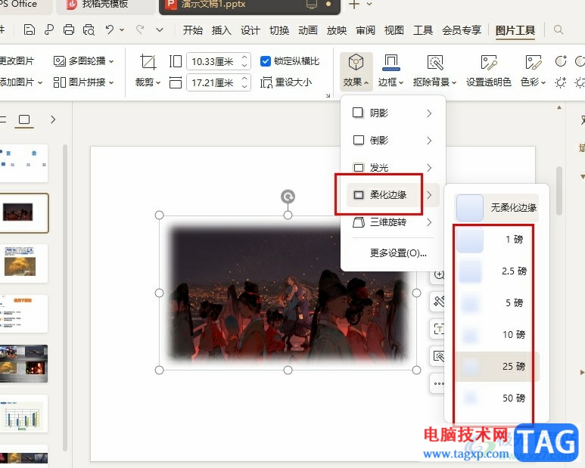Switch to 找稻壳模板 document tab

point(106,5)
